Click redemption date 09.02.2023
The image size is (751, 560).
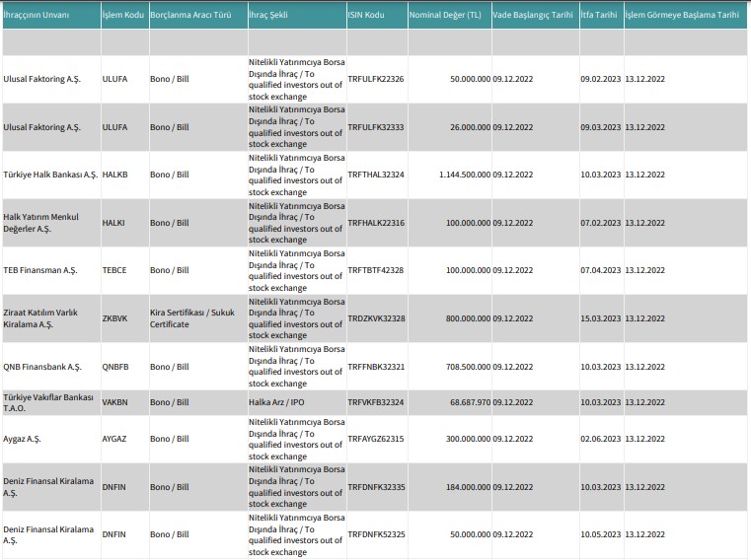coord(601,79)
